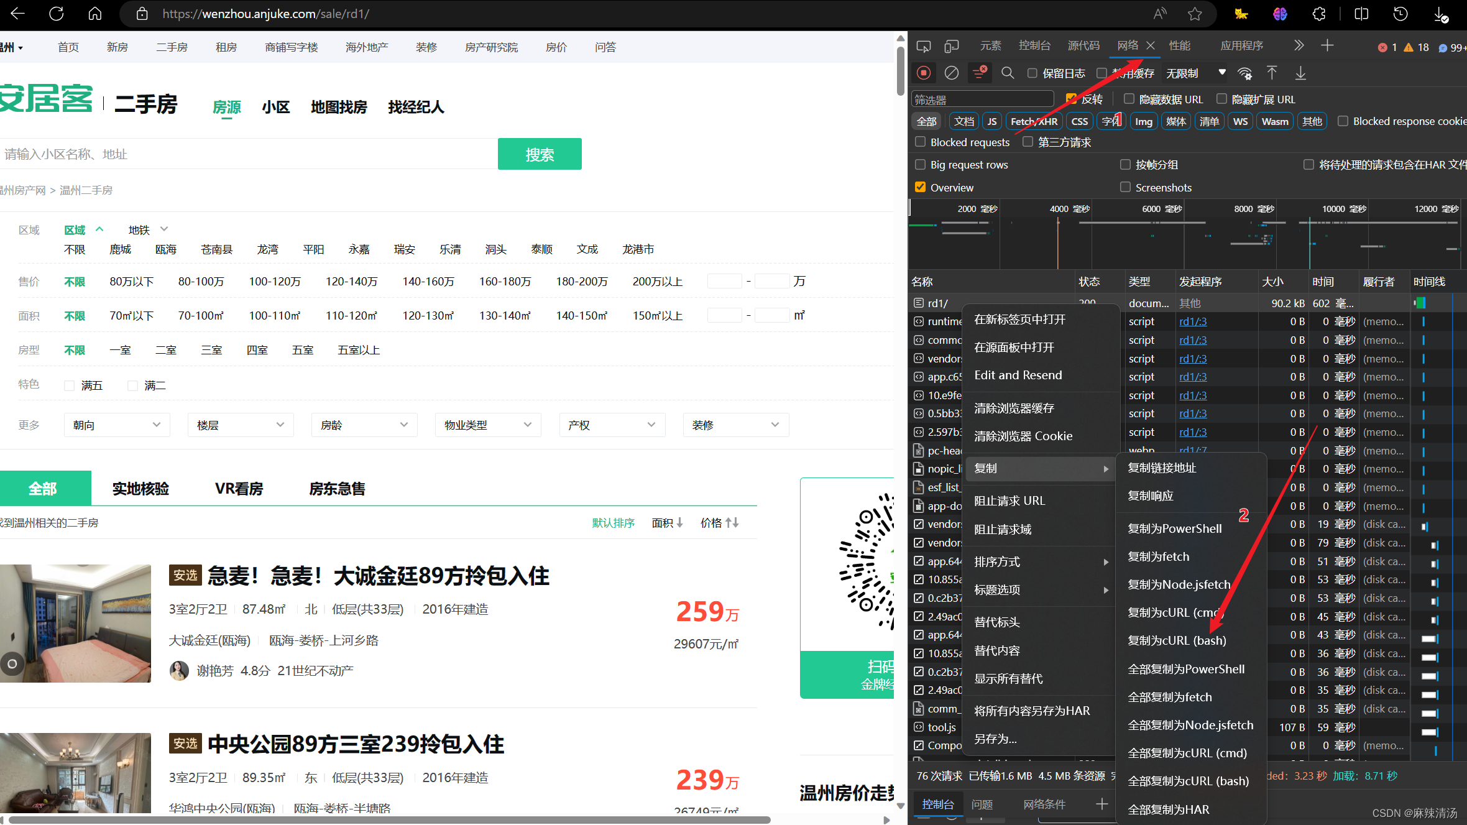The image size is (1467, 825).
Task: Open the network search magnifier icon
Action: pos(1008,73)
